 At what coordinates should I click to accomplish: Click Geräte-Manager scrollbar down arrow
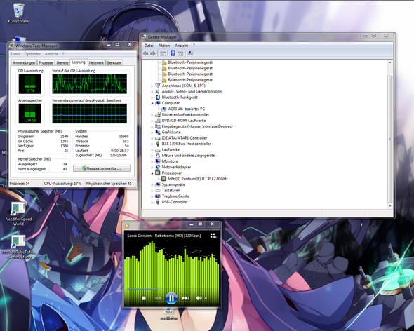tap(390, 206)
